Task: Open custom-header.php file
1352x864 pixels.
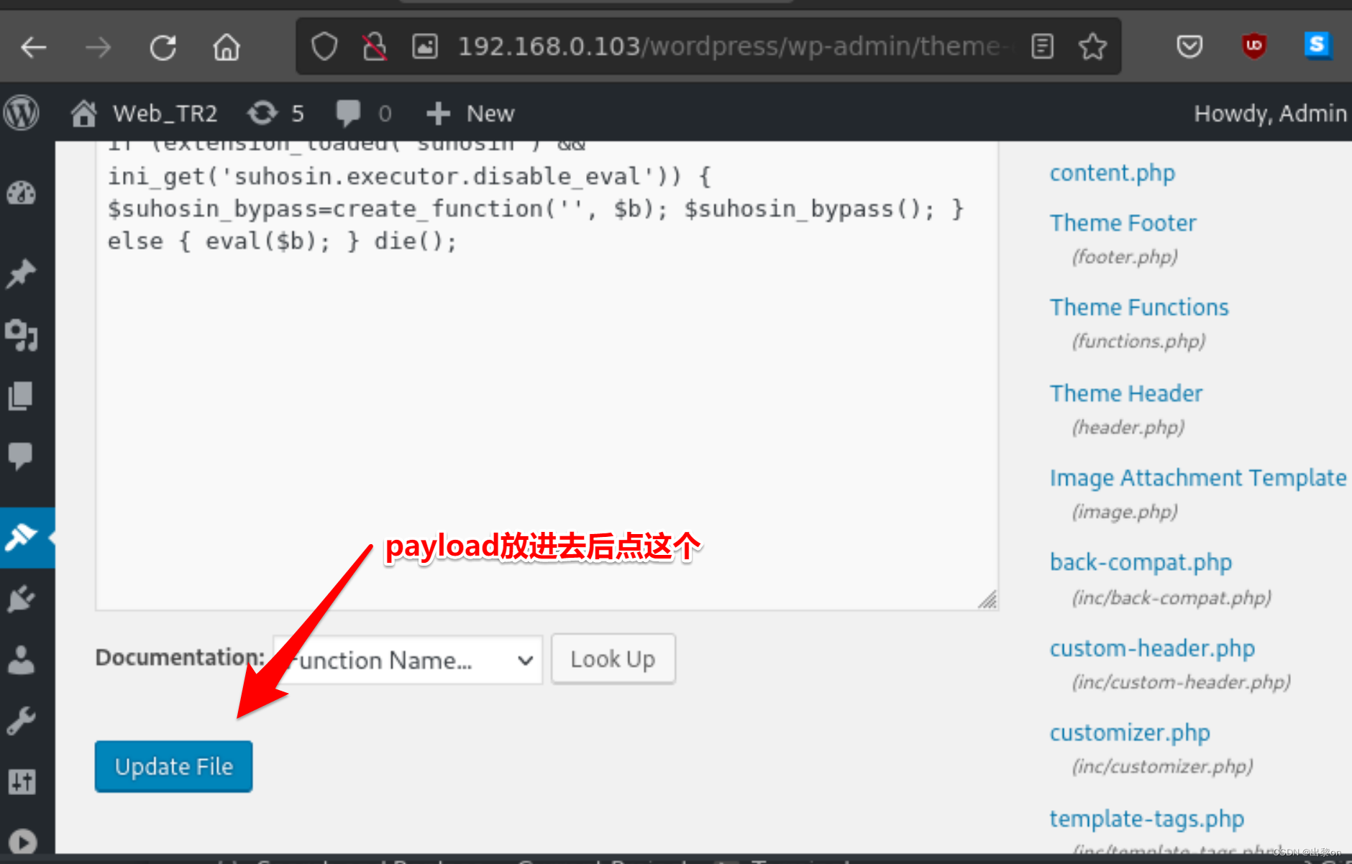Action: (1152, 648)
